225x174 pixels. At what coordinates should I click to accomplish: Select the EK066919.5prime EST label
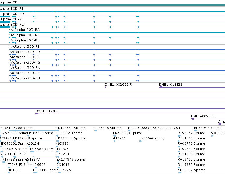point(15,149)
